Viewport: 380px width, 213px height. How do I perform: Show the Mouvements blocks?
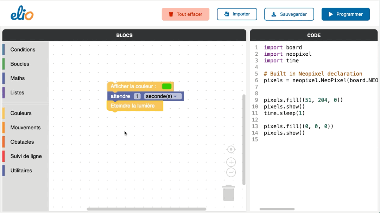[x=25, y=128]
